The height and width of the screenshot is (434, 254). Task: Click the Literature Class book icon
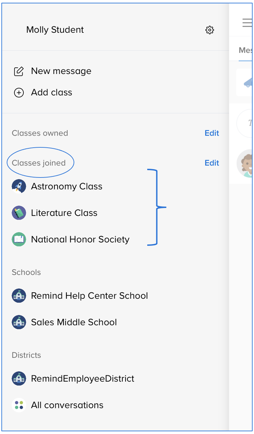(19, 213)
